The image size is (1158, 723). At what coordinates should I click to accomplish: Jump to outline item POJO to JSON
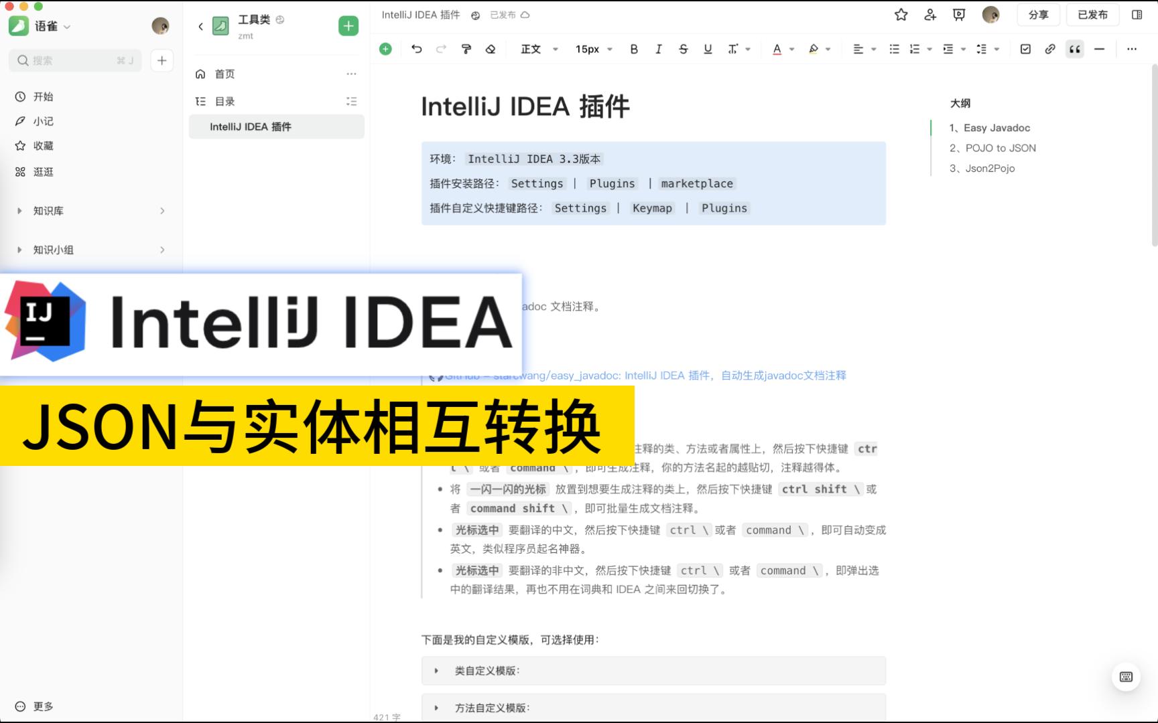[992, 148]
